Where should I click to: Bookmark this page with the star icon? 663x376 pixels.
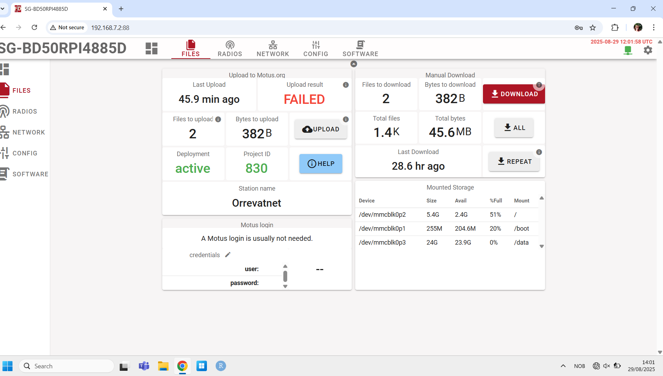tap(593, 28)
